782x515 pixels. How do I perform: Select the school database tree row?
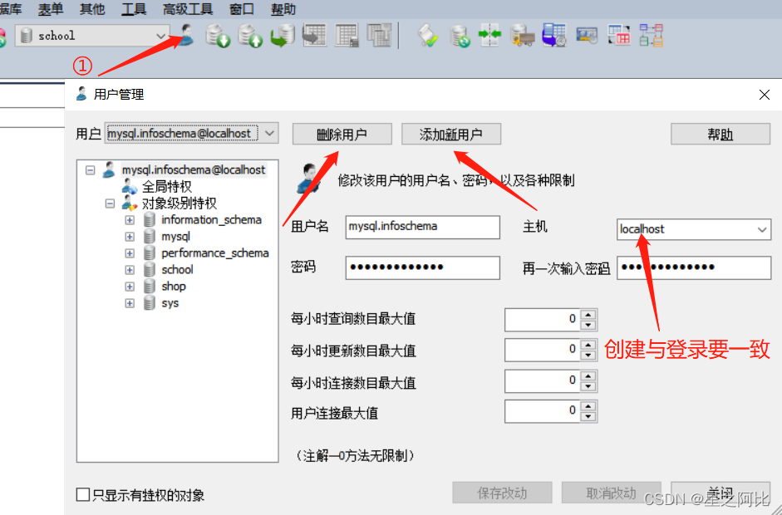tap(177, 270)
